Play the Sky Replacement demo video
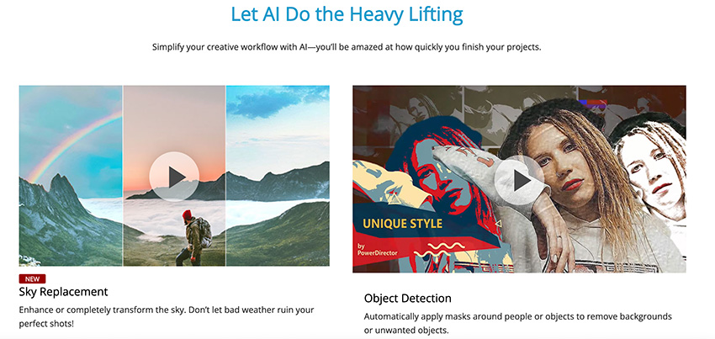The width and height of the screenshot is (715, 339). (174, 177)
